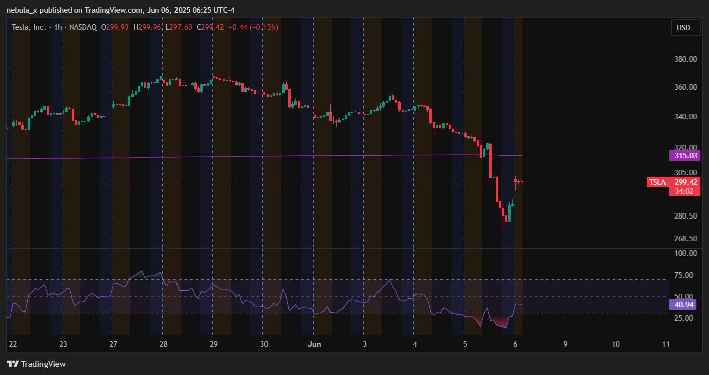This screenshot has width=709, height=375.
Task: Click the 27 date label on time axis
Action: pos(113,344)
